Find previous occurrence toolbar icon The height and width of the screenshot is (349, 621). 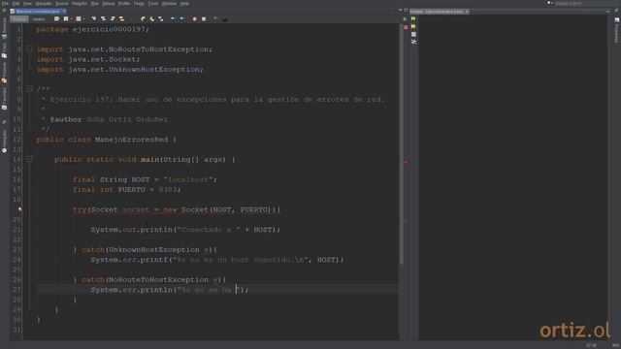click(104, 18)
